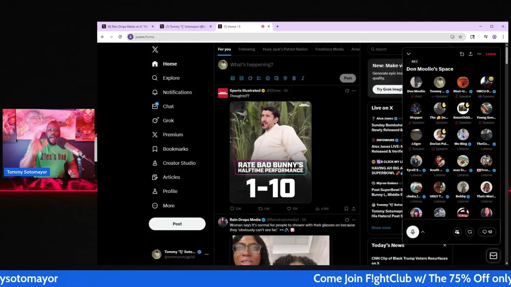511x287 pixels.
Task: Toggle the microphone in the Space
Action: click(412, 232)
